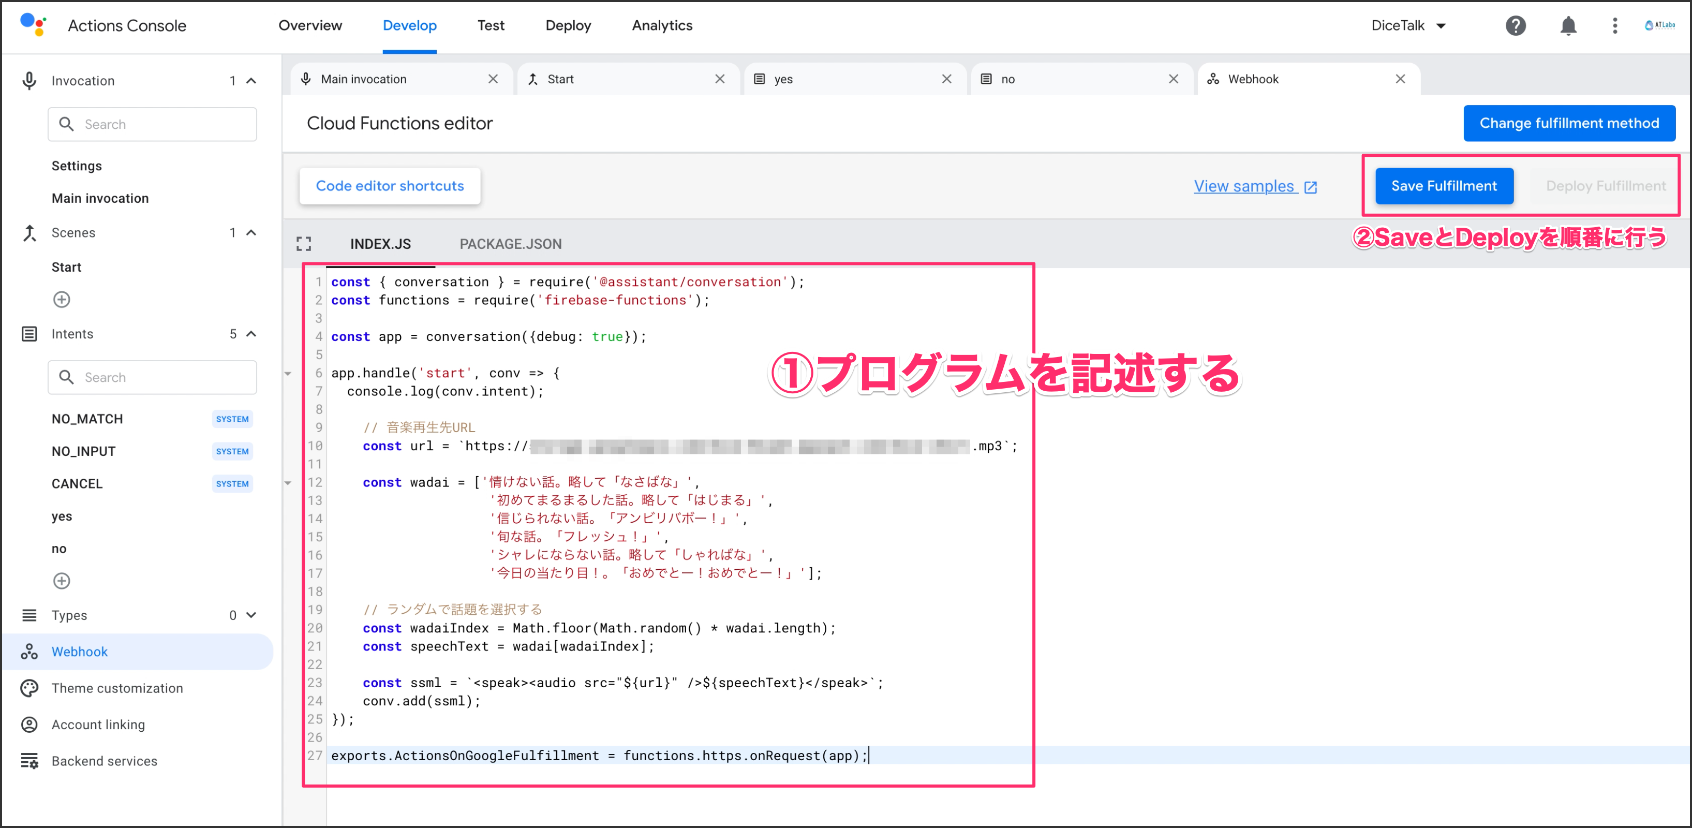Open Account linking
Viewport: 1692px width, 828px height.
tap(98, 724)
